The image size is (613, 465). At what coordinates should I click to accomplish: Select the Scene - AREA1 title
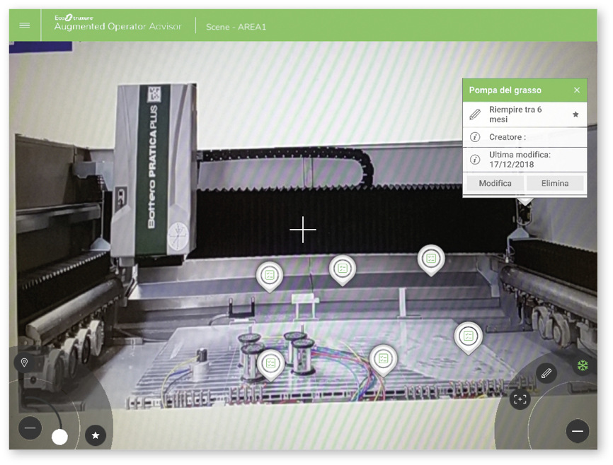(236, 27)
